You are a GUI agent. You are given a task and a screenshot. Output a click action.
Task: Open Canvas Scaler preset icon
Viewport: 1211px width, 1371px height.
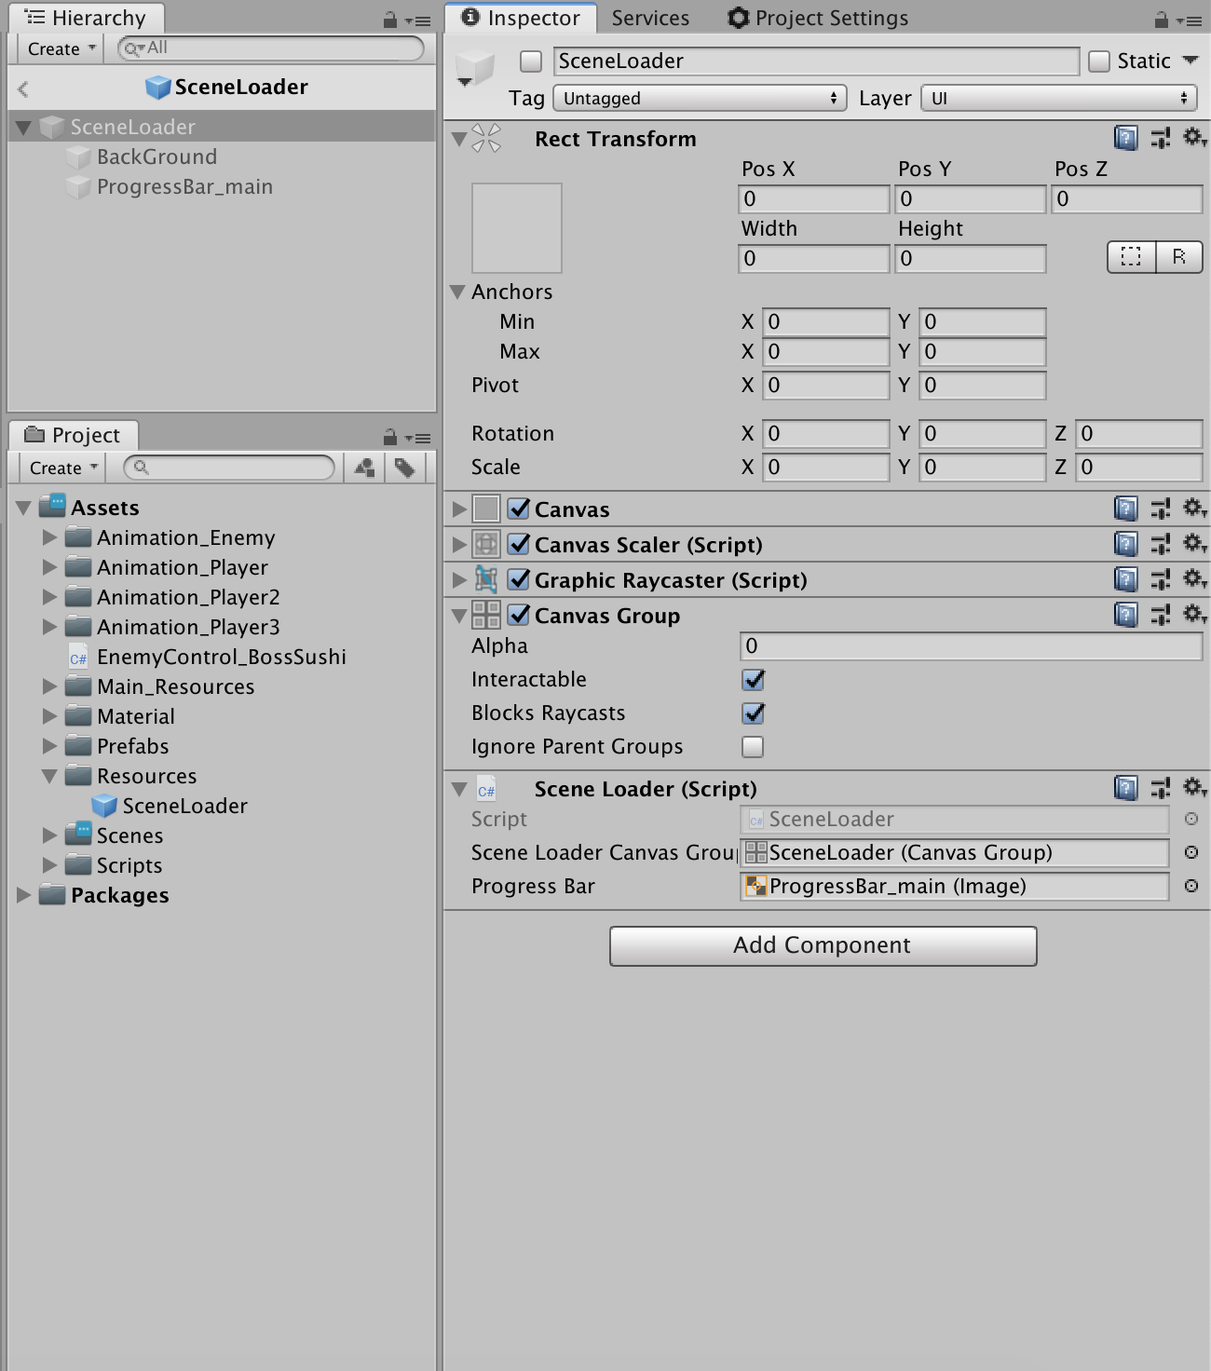(x=1160, y=544)
